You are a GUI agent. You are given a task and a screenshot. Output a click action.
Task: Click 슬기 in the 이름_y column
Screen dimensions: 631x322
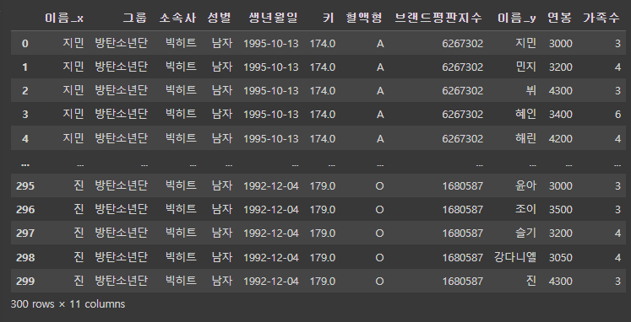tap(525, 233)
